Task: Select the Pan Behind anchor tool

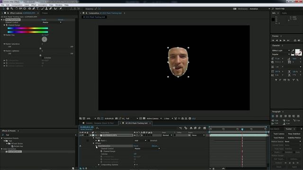Action: pos(25,8)
